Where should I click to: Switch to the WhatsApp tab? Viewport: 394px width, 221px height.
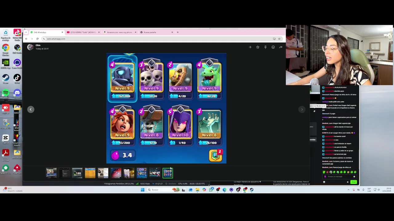tap(46, 32)
